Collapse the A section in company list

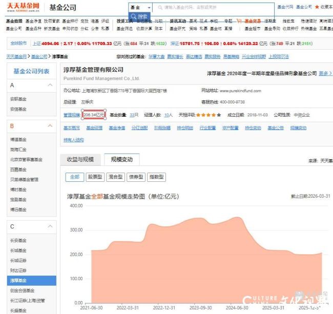point(50,85)
